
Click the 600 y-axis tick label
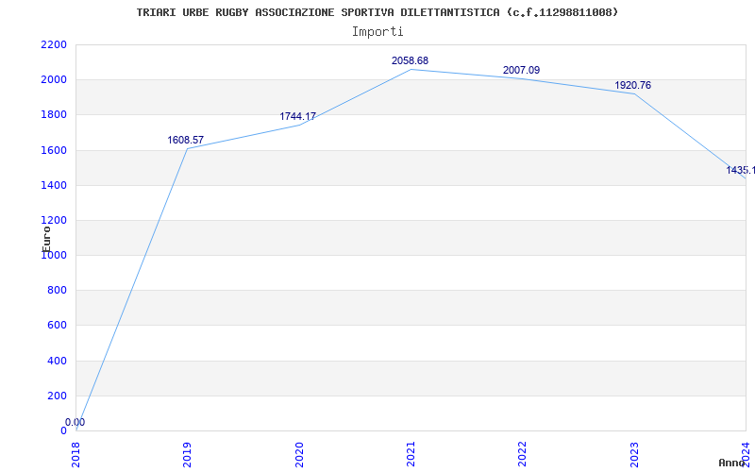(x=57, y=326)
